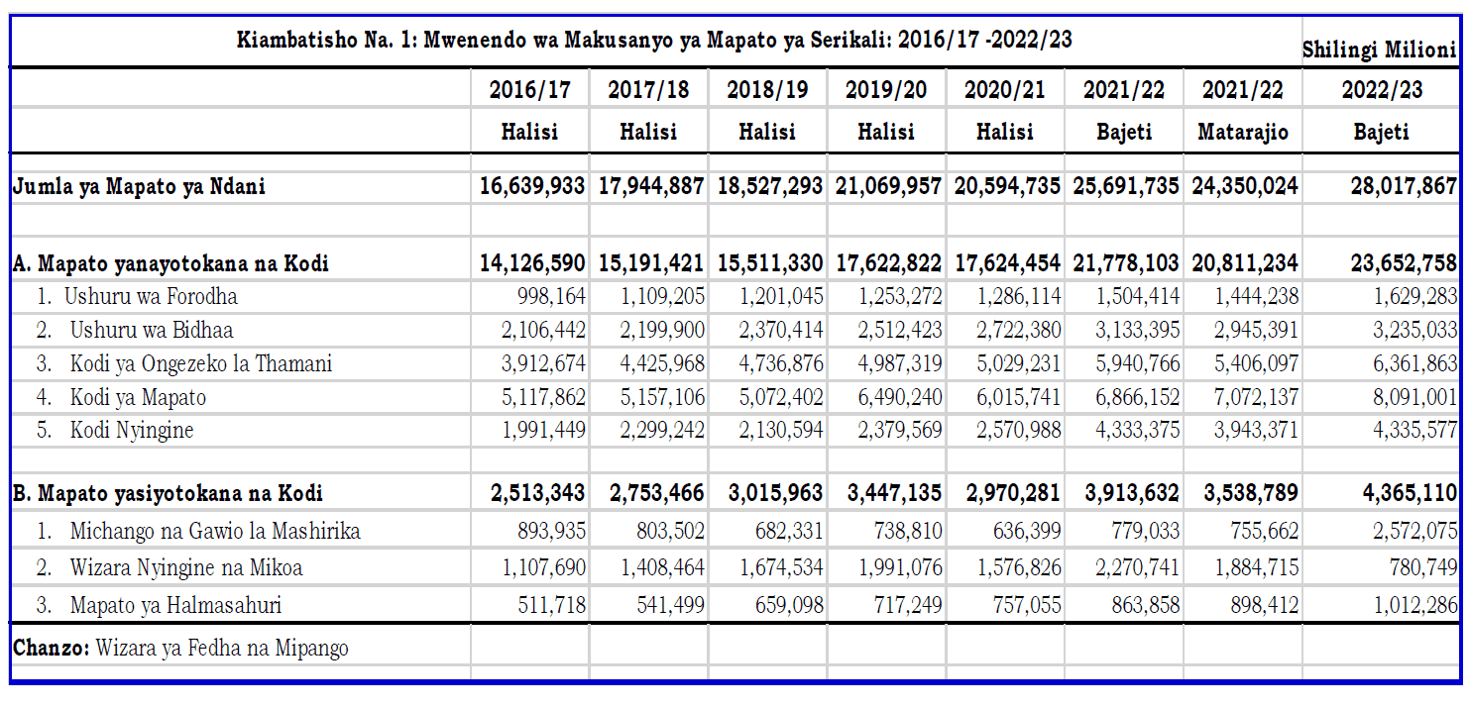Click the Michango na Gawio value 893,935
The image size is (1470, 707).
551,531
